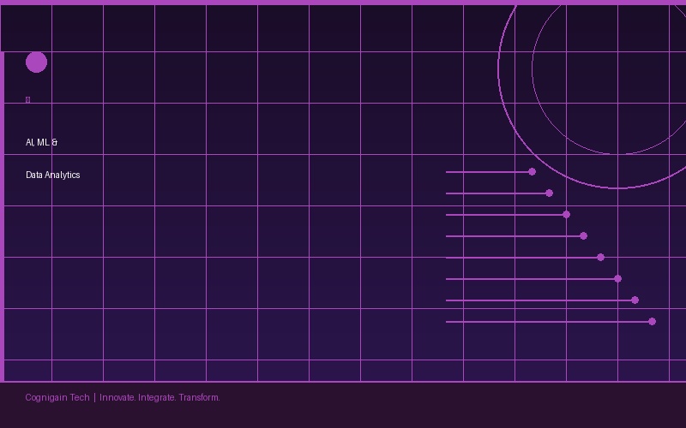The height and width of the screenshot is (428, 686).
Task: Click the purple vertical accent bar on left edge
Action: (2, 216)
